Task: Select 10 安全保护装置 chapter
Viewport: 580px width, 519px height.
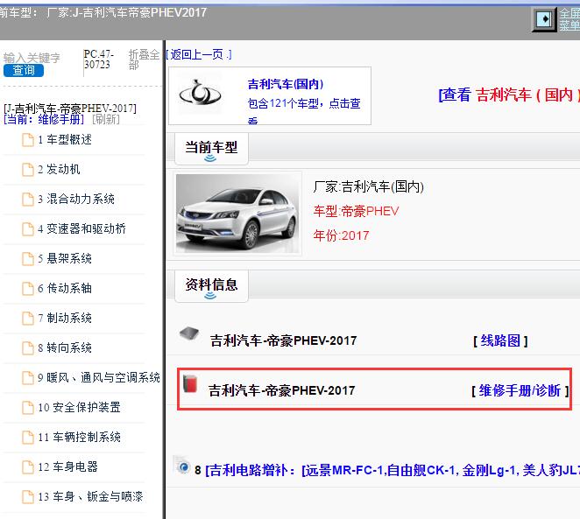Action: (79, 407)
